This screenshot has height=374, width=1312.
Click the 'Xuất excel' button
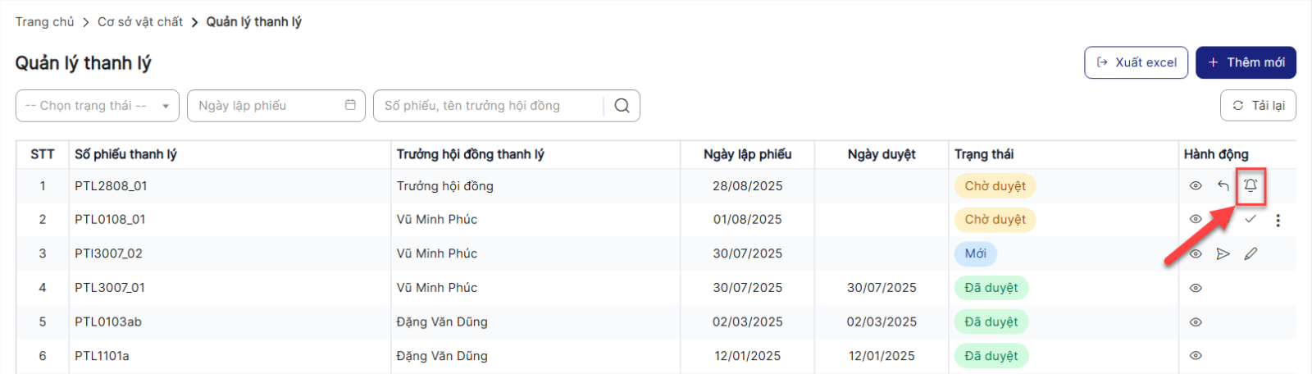pos(1136,62)
